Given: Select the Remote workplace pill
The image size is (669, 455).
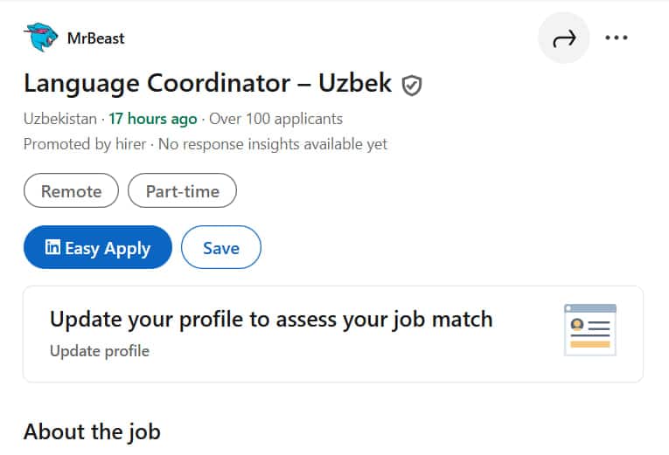Looking at the screenshot, I should click(71, 192).
